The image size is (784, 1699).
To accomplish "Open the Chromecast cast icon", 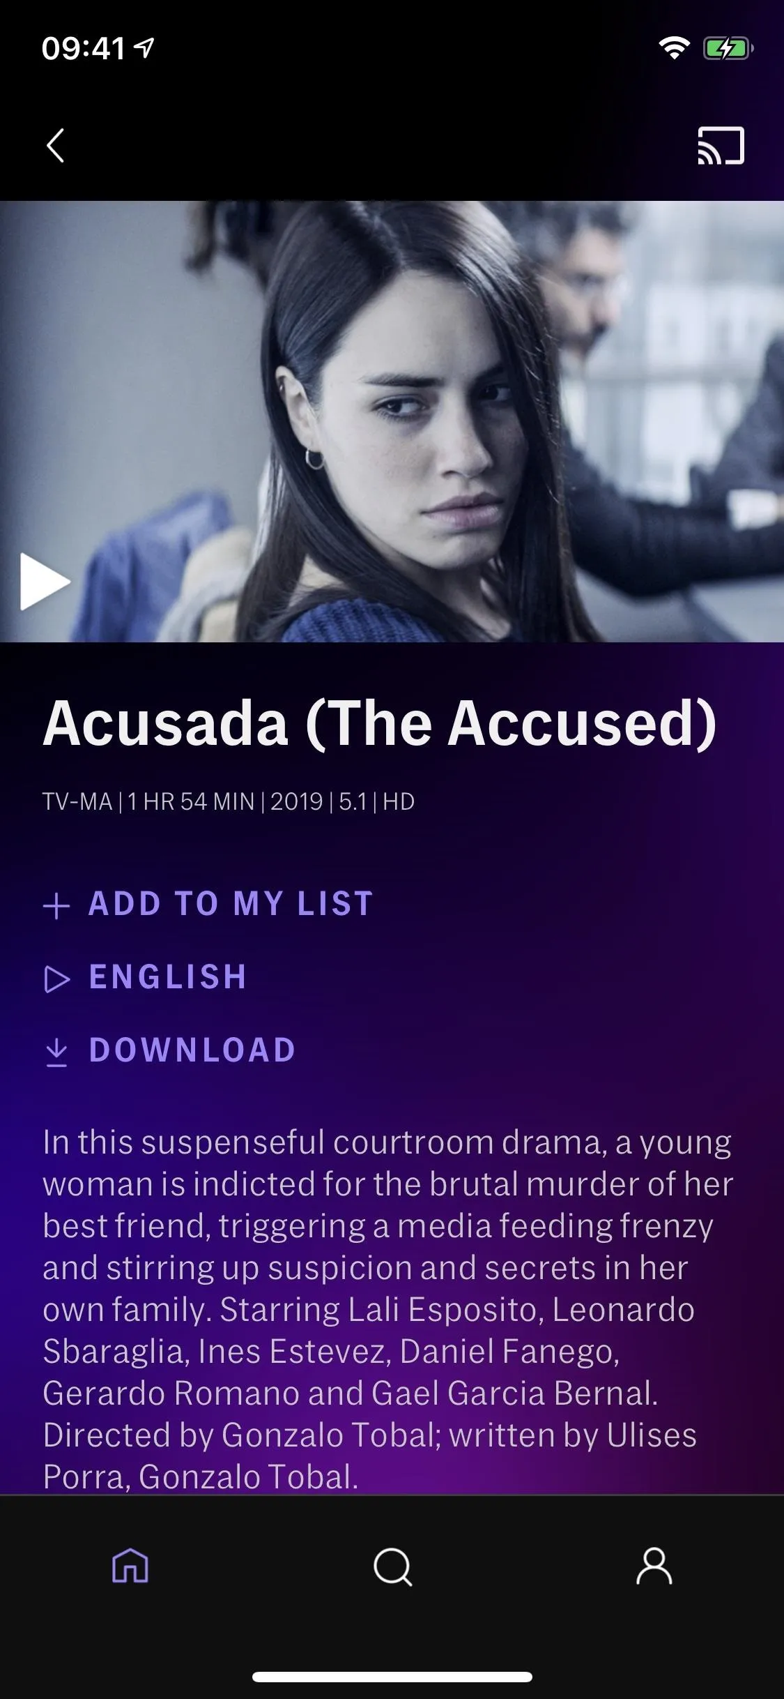I will 721,146.
